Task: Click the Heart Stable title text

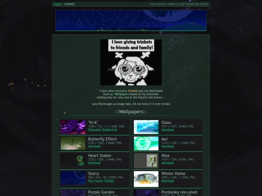Action: [99, 155]
